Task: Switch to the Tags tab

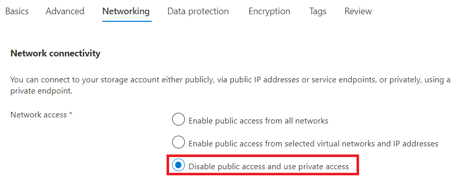Action: coord(318,11)
